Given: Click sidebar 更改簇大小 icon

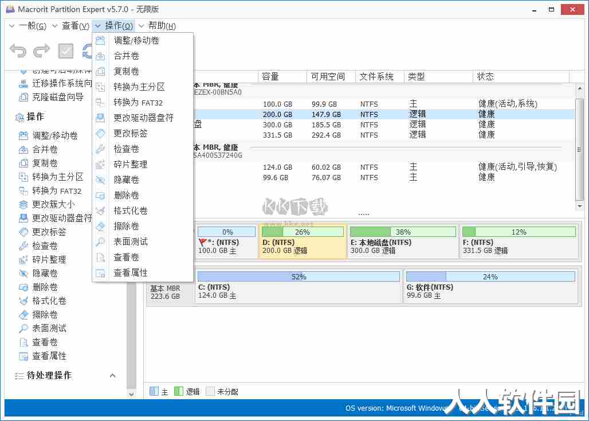Looking at the screenshot, I should click(23, 205).
